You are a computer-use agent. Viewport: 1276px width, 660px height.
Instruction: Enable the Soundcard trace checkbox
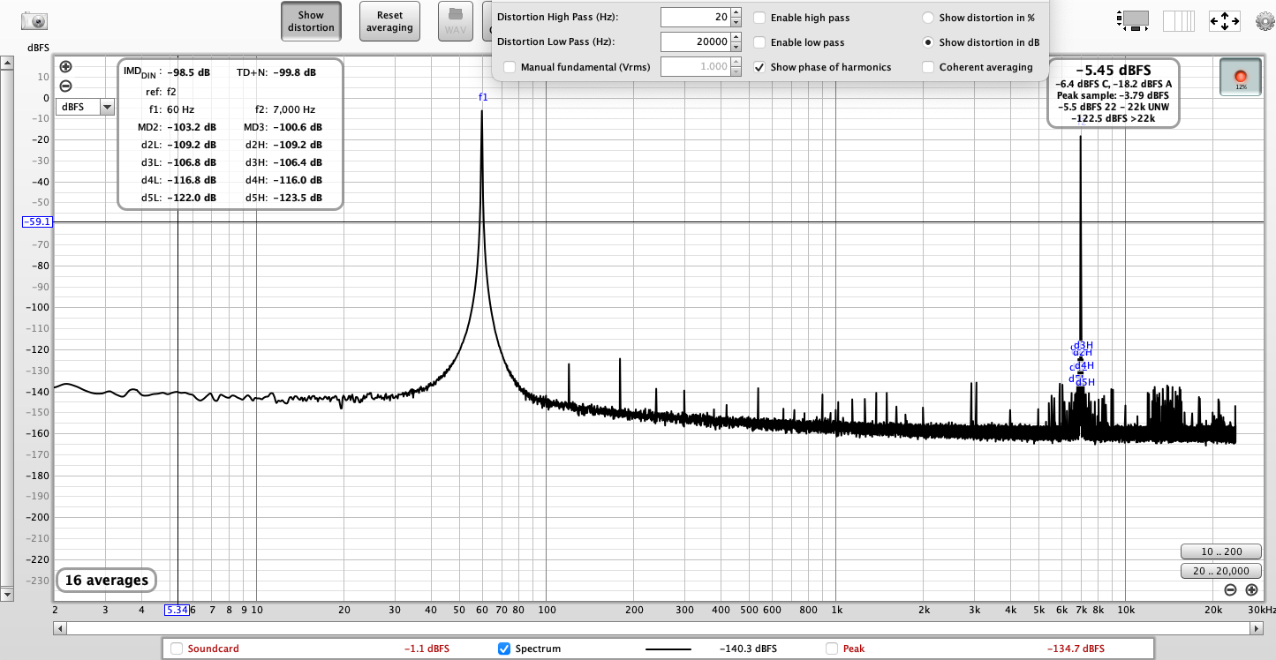pos(177,649)
